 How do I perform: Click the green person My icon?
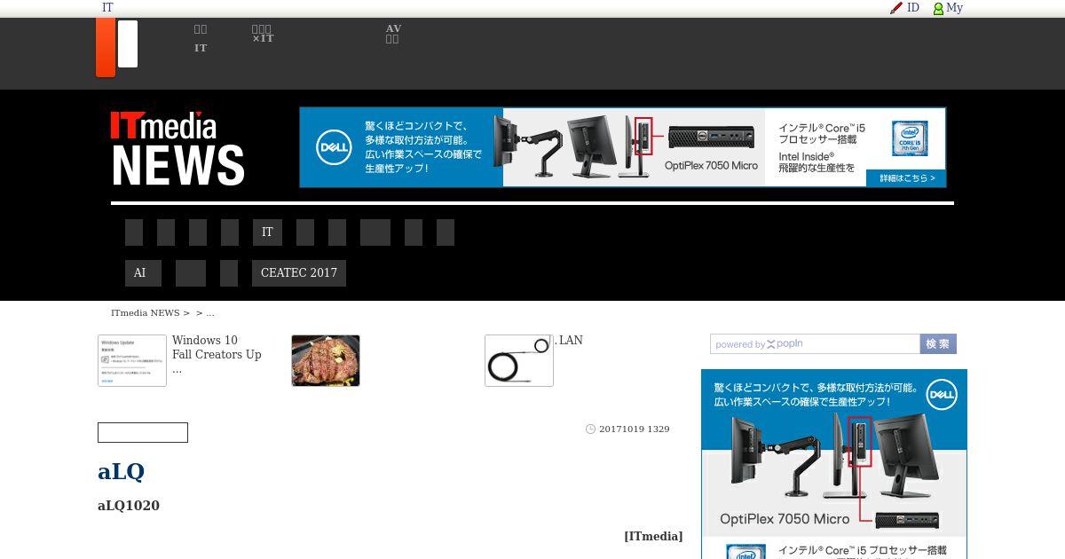click(938, 8)
